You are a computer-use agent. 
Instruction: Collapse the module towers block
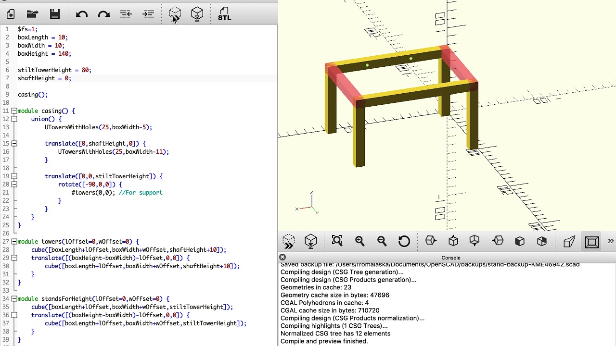point(14,242)
